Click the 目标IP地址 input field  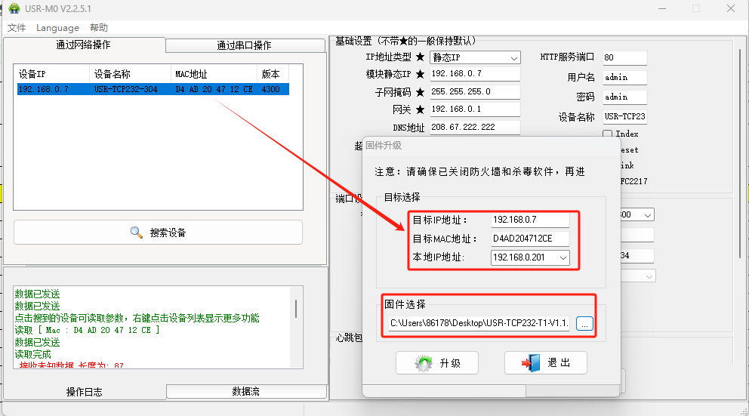tap(529, 220)
